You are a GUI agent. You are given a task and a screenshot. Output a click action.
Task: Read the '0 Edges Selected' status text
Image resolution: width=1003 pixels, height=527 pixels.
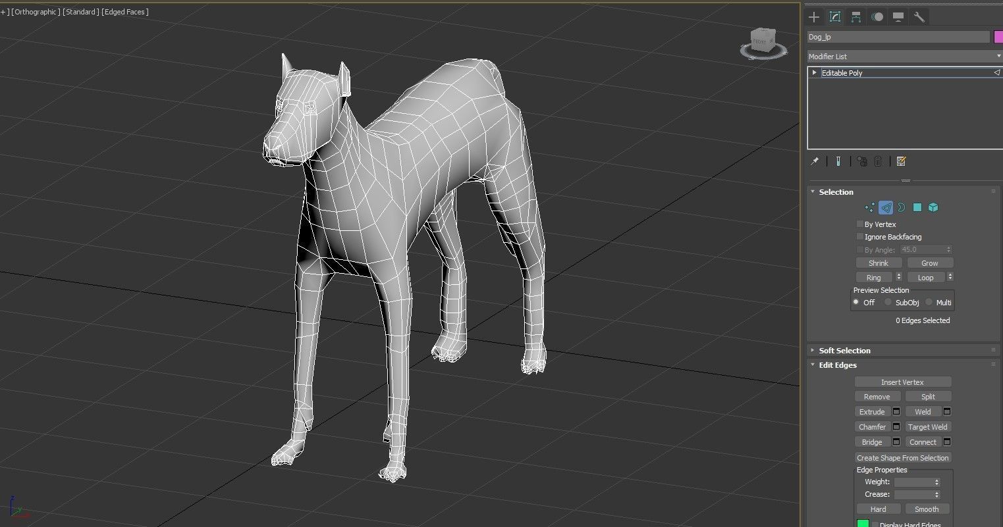click(923, 321)
